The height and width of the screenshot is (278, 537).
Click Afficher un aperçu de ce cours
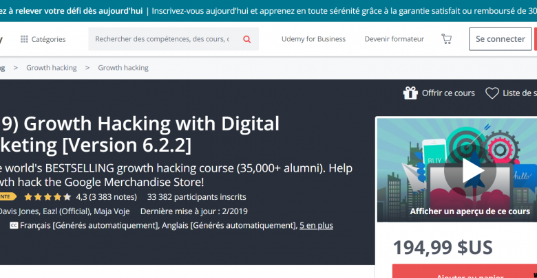[470, 211]
